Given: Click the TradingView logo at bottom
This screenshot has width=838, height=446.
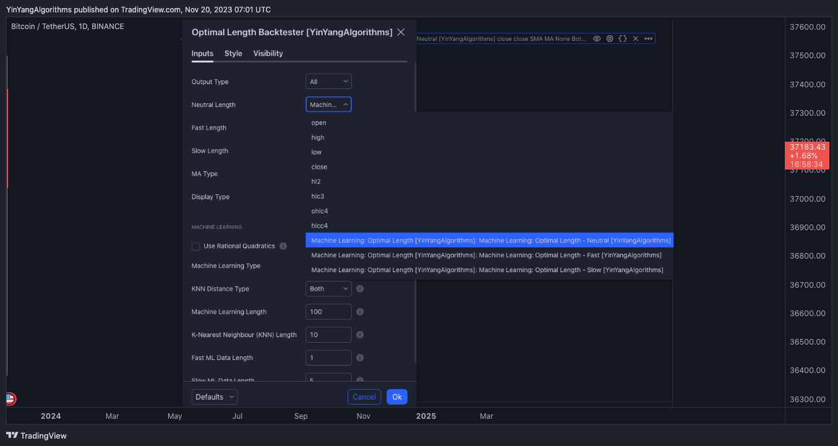Looking at the screenshot, I should 36,435.
